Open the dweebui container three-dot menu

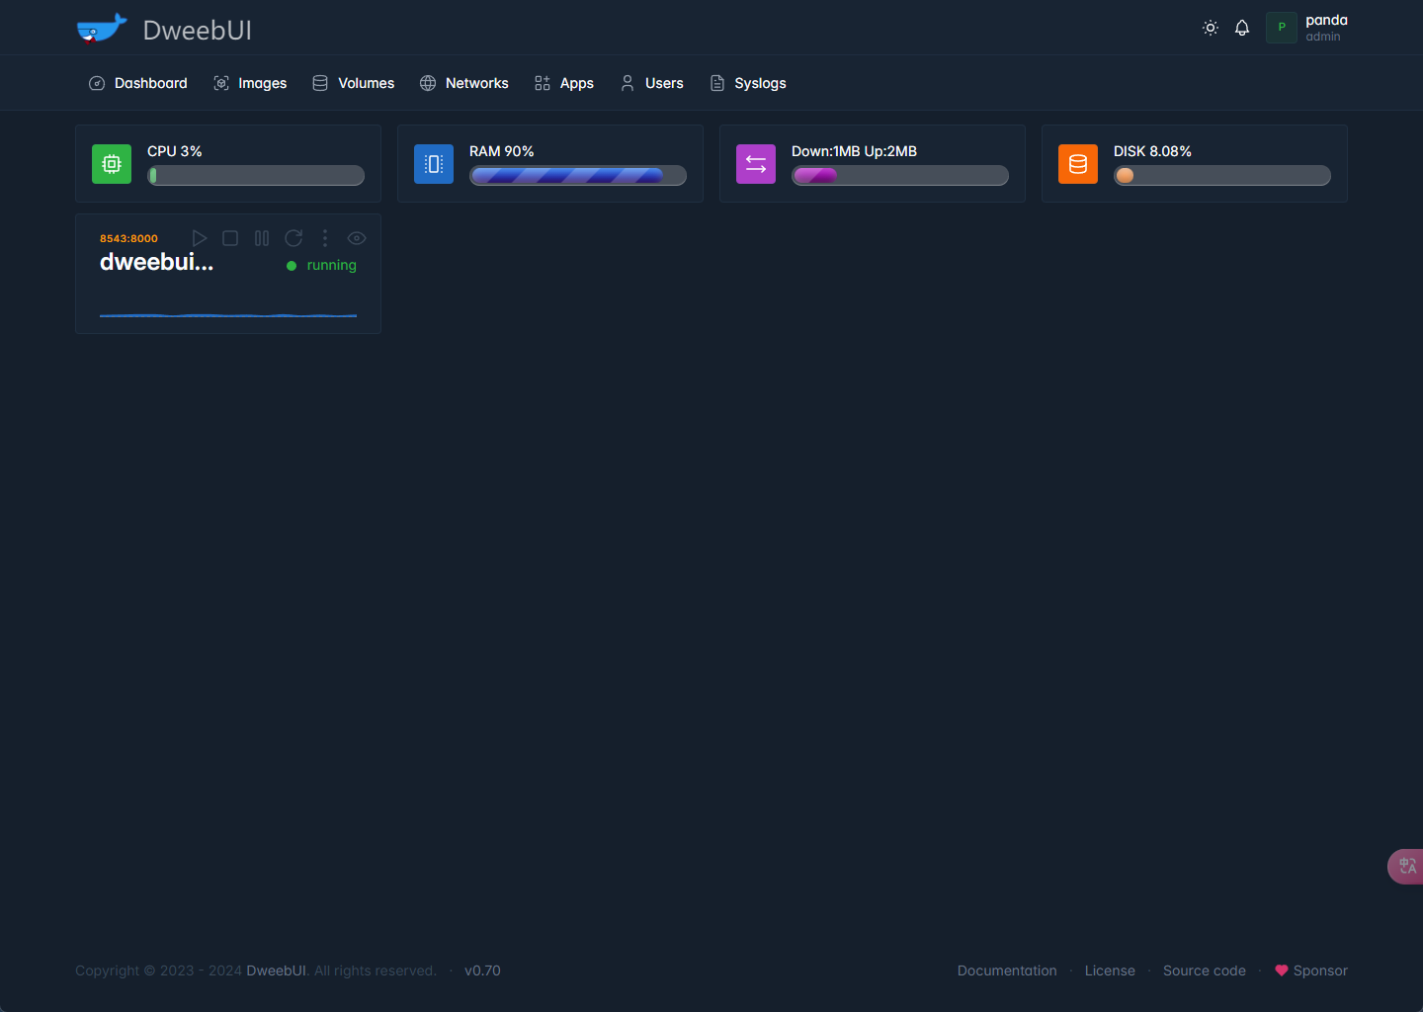(x=325, y=238)
